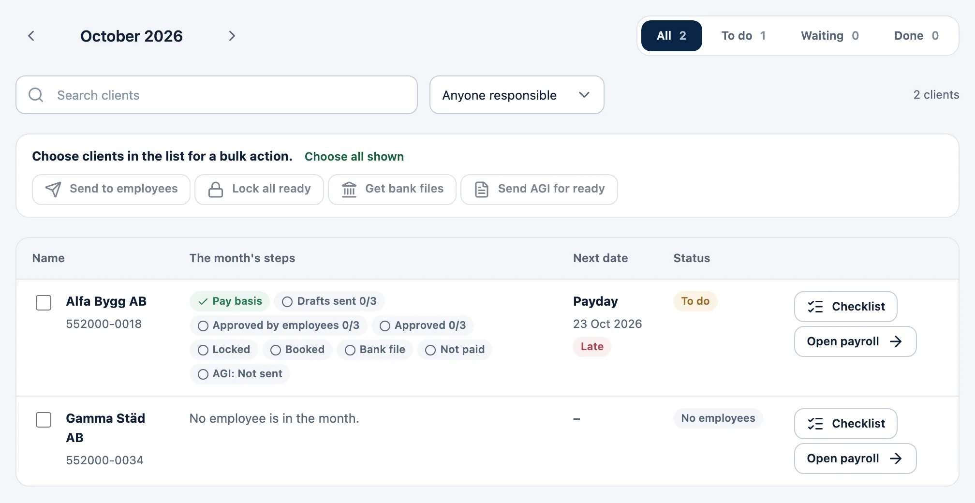Go to next month with right chevron
This screenshot has width=975, height=503.
click(x=232, y=36)
